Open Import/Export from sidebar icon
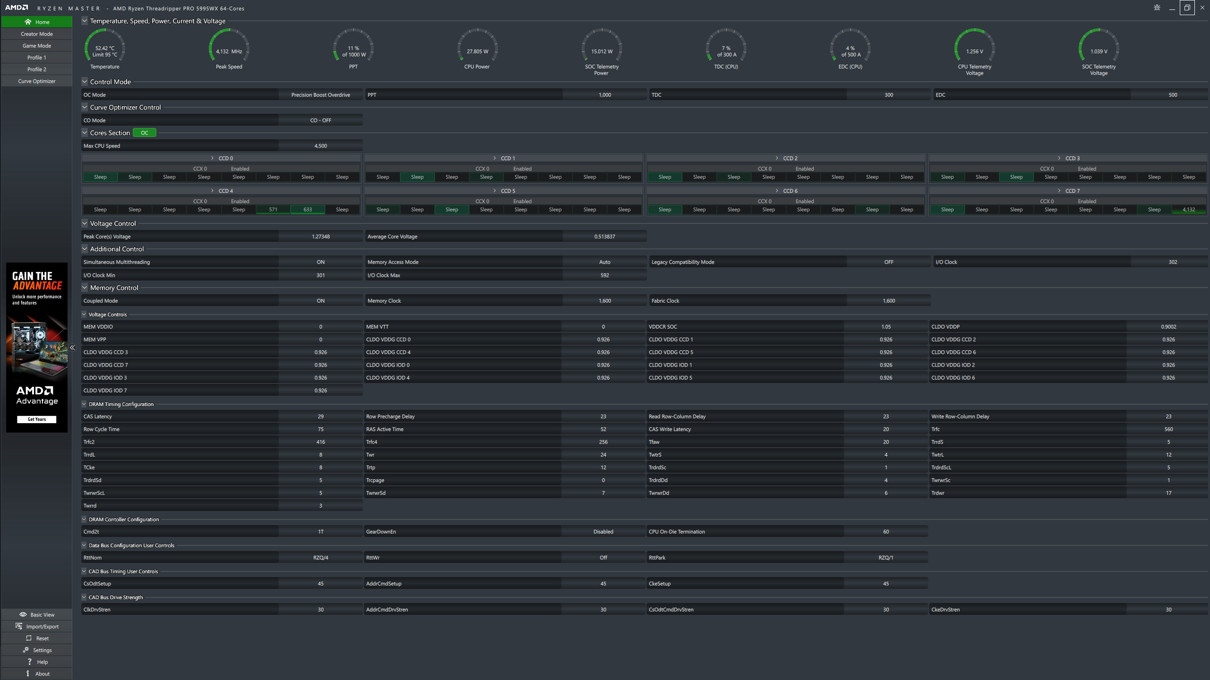Image resolution: width=1210 pixels, height=680 pixels. pyautogui.click(x=19, y=626)
